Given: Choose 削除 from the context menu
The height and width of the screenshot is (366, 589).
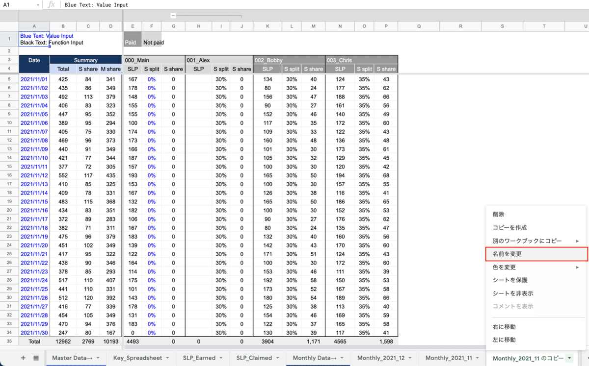Looking at the screenshot, I should pyautogui.click(x=535, y=215).
